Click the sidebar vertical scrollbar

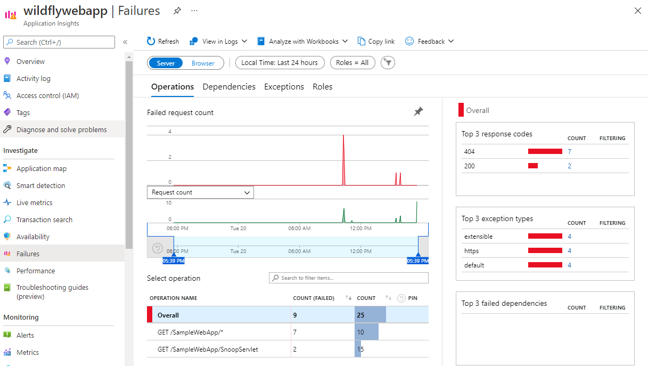(129, 154)
